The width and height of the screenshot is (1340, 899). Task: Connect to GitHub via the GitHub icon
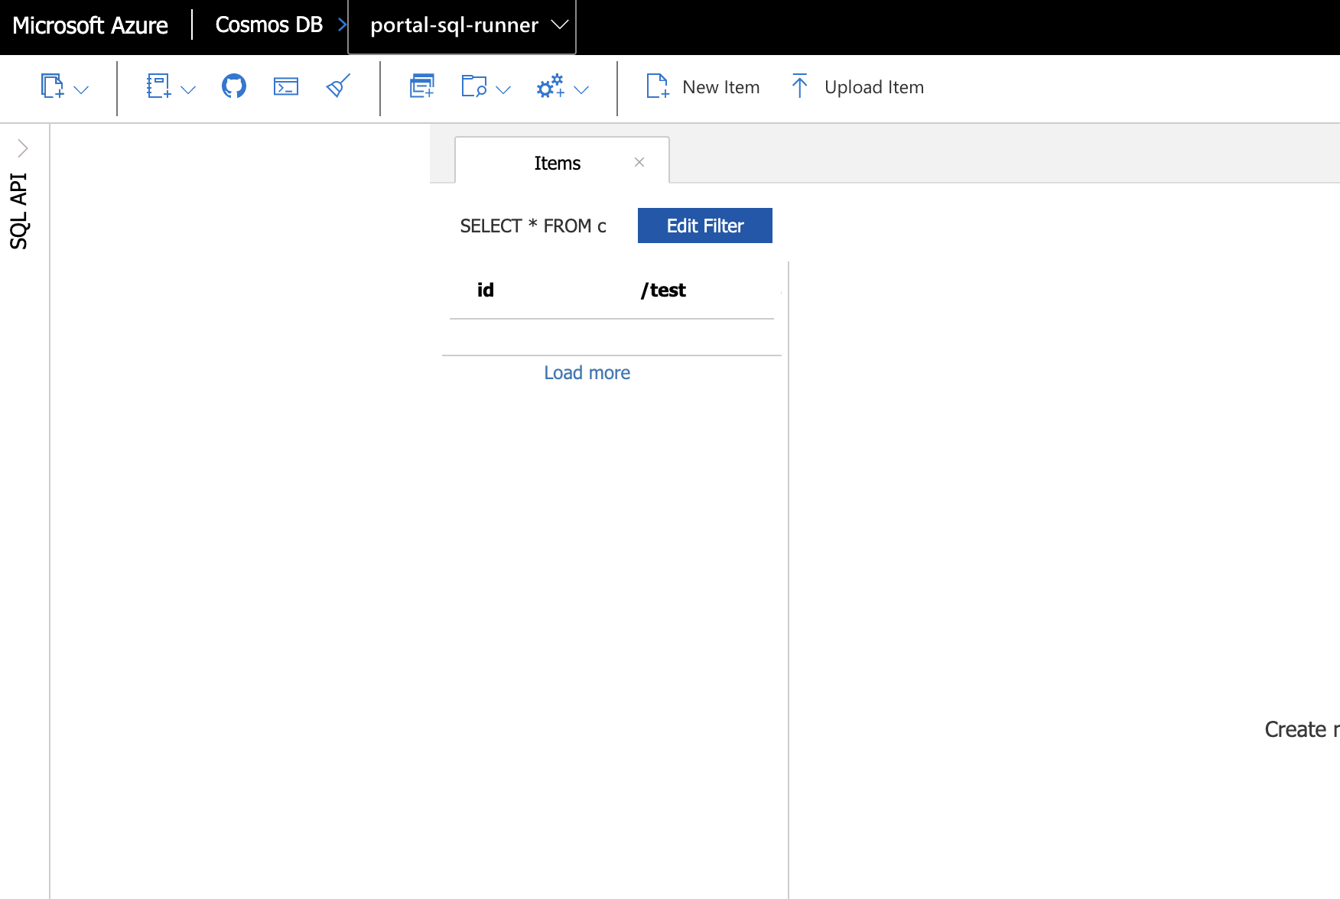pyautogui.click(x=234, y=86)
